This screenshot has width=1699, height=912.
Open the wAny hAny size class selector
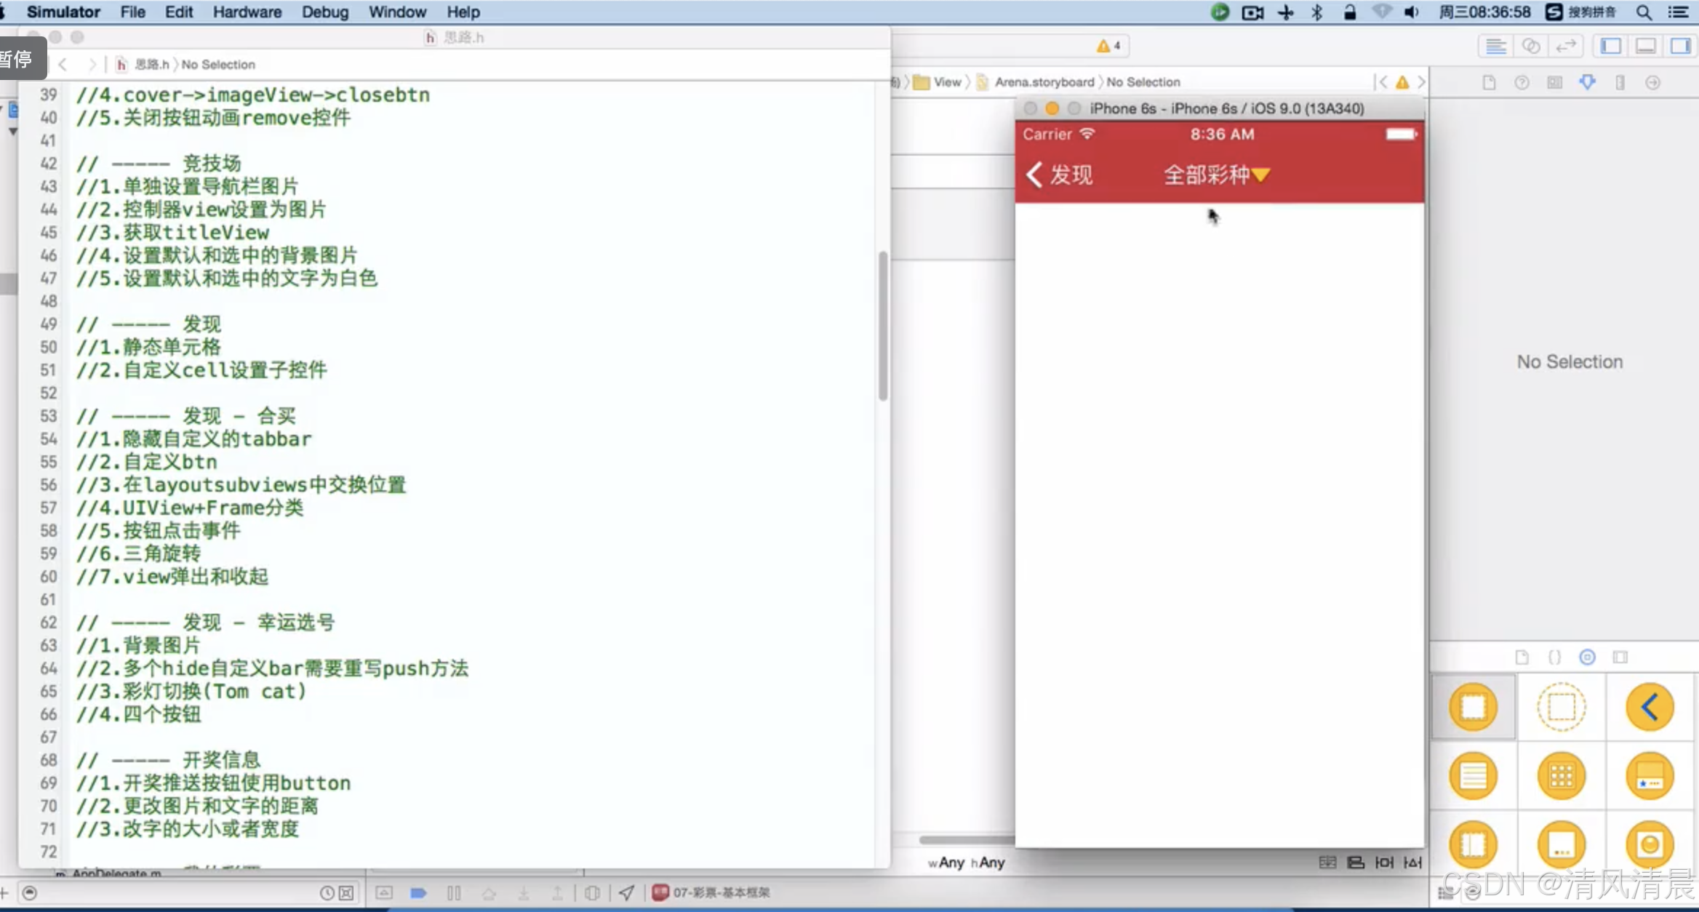coord(967,863)
